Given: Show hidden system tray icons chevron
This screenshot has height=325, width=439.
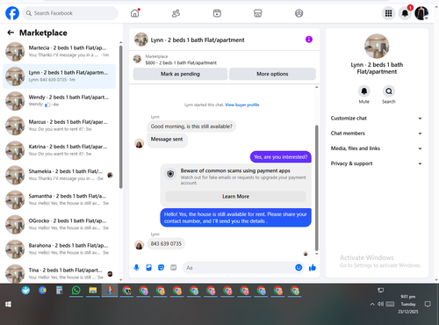Looking at the screenshot, I should coord(372,304).
